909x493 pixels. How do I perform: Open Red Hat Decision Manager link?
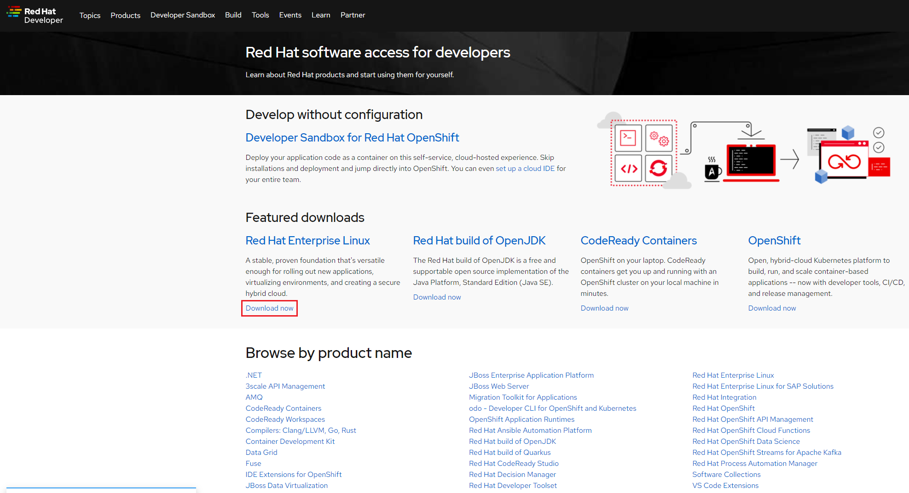pyautogui.click(x=512, y=475)
